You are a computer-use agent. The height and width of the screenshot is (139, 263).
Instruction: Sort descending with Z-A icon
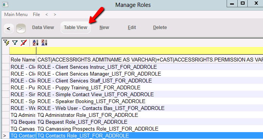click(44, 43)
